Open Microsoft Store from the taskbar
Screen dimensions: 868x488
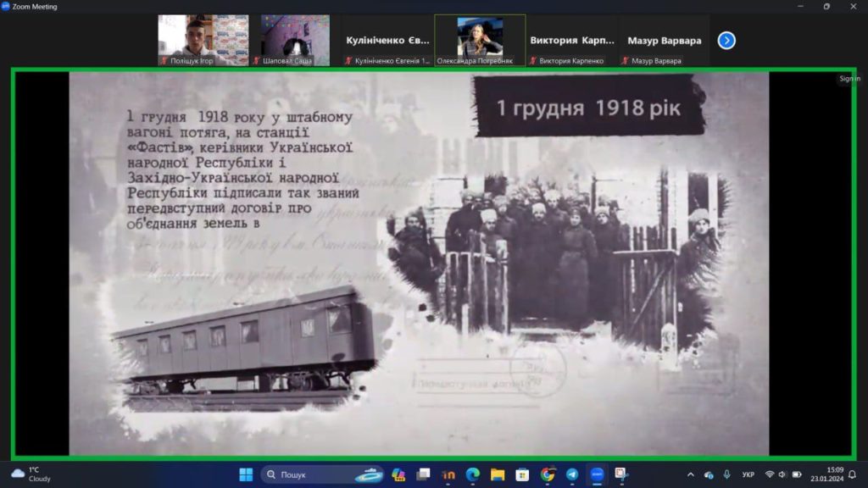pos(522,474)
